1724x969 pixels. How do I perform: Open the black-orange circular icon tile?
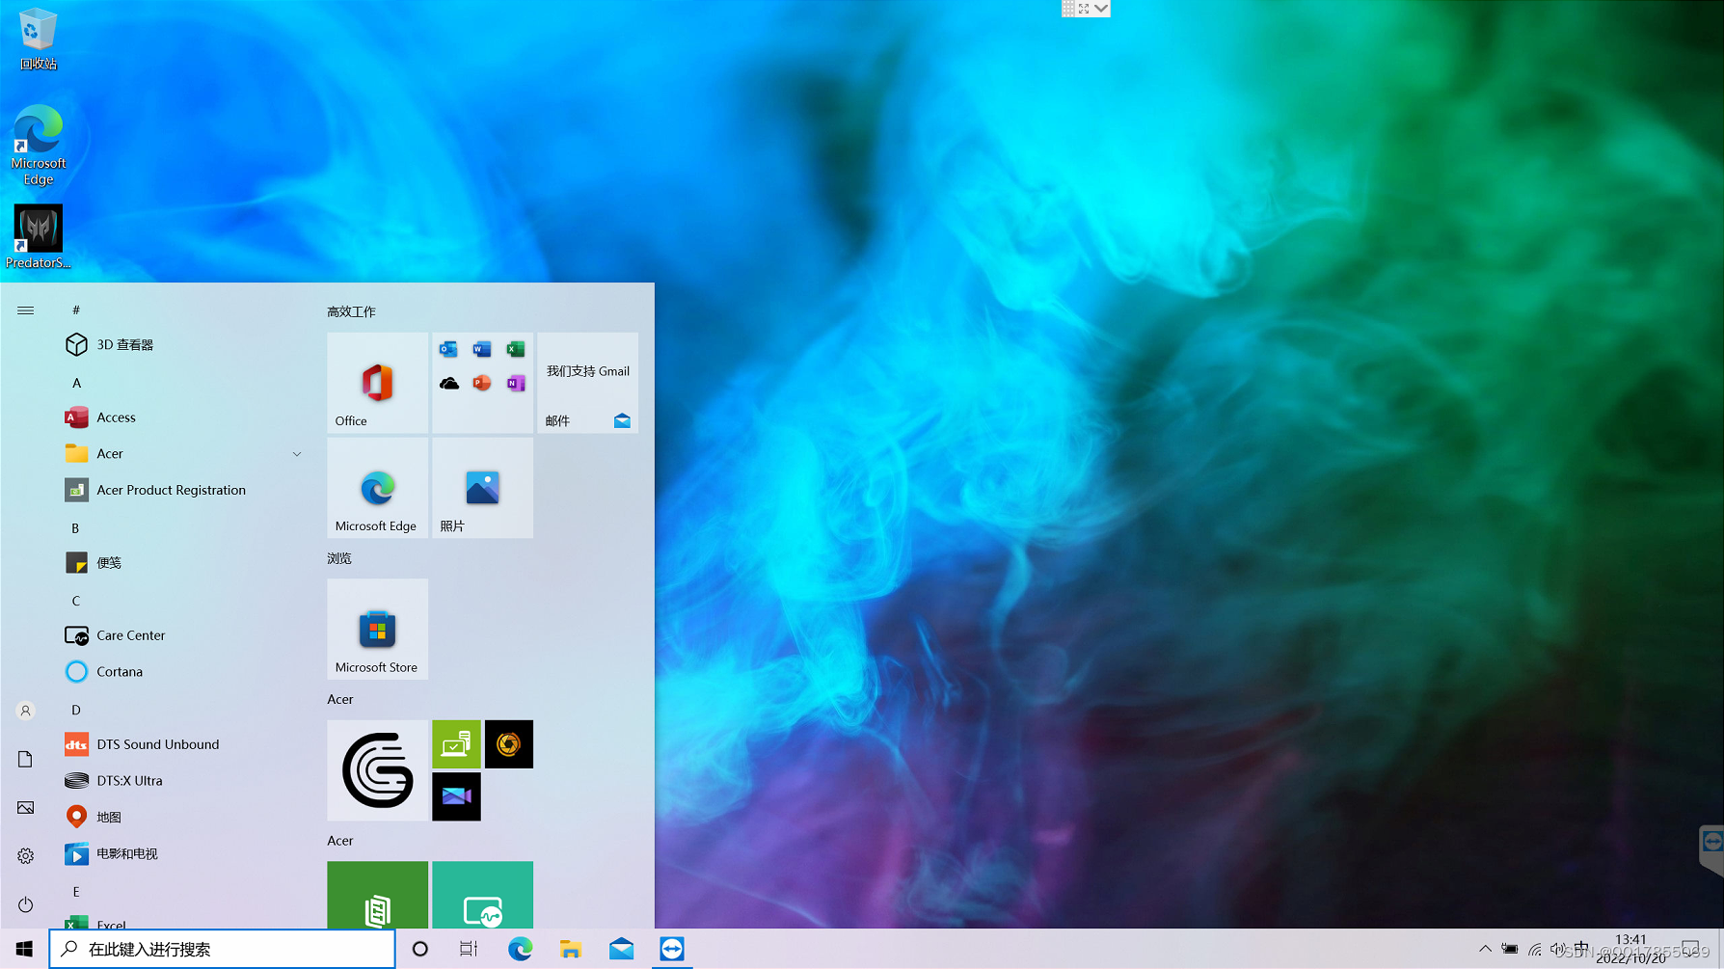coord(509,744)
